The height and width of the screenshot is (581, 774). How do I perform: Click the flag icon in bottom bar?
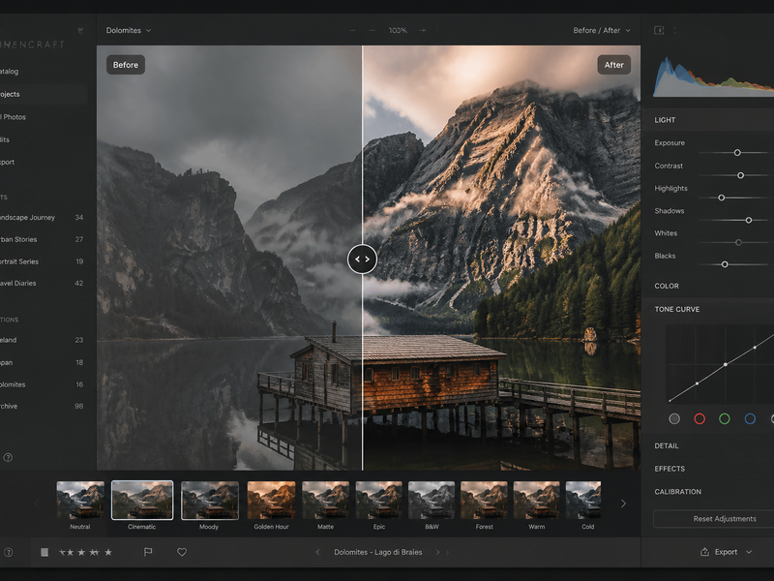point(148,552)
